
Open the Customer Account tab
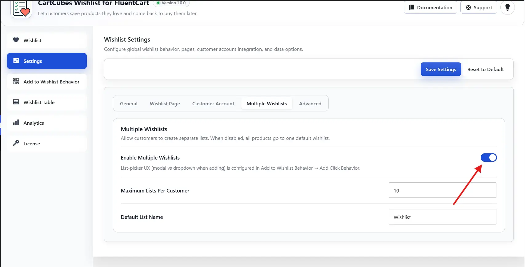coord(213,103)
